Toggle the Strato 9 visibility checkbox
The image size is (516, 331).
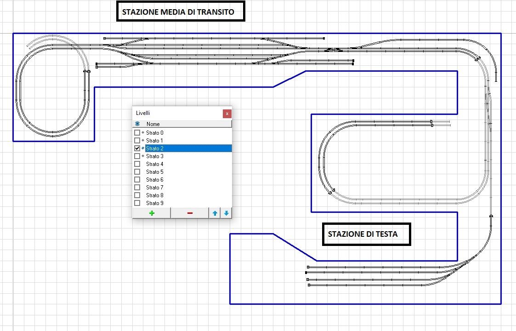tap(137, 203)
